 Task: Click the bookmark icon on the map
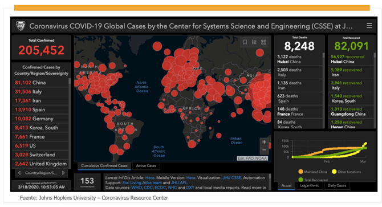[245, 42]
